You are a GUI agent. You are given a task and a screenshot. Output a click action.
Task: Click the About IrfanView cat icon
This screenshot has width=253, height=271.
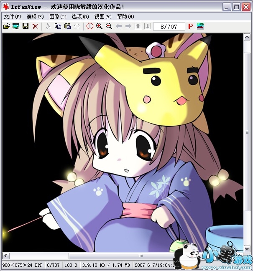(x=200, y=26)
